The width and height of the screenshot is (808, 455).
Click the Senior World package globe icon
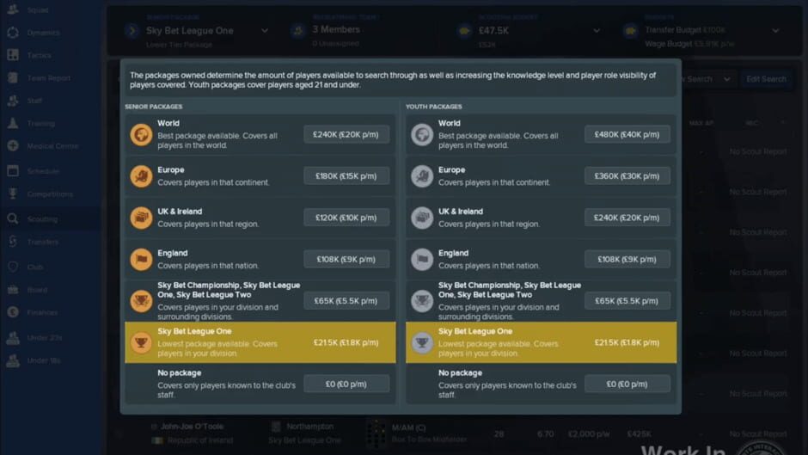click(141, 135)
